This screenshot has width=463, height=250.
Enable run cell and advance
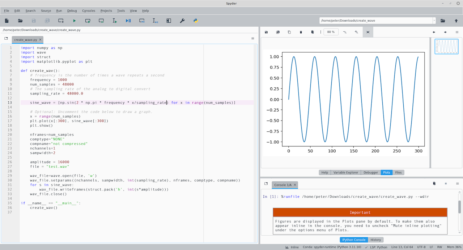[x=101, y=21]
